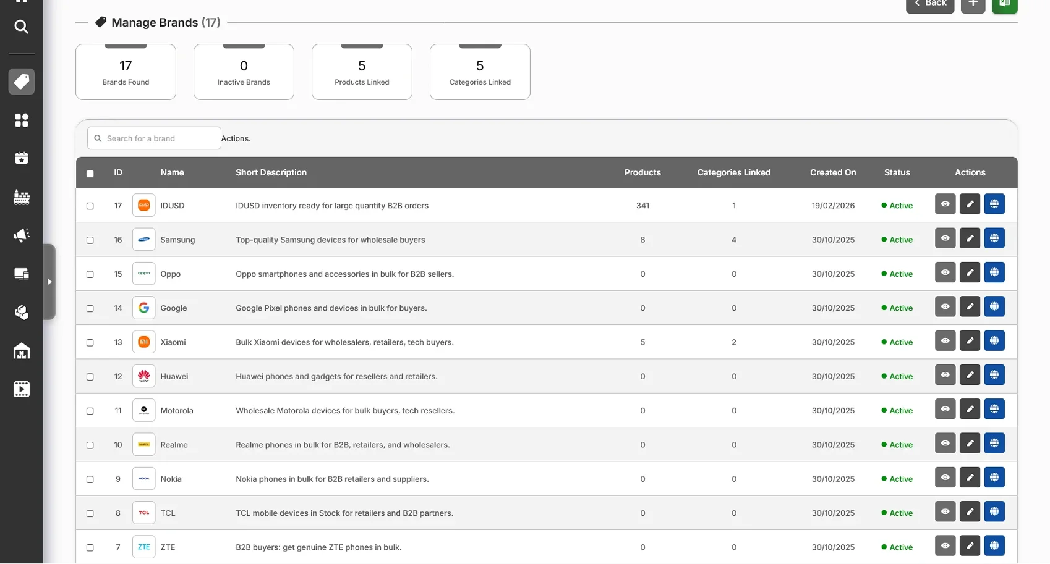View Samsung brand with eye icon
The image size is (1050, 564).
945,238
